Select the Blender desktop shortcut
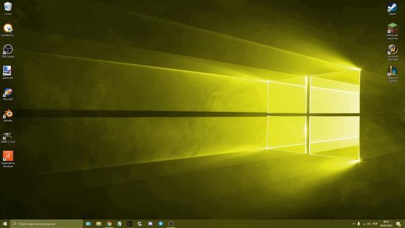The image size is (405, 228). pos(8,115)
